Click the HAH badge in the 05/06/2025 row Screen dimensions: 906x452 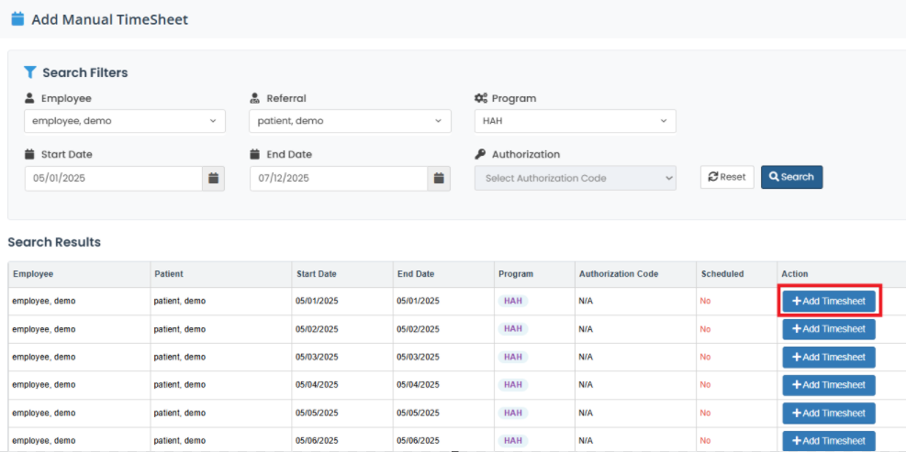point(513,441)
